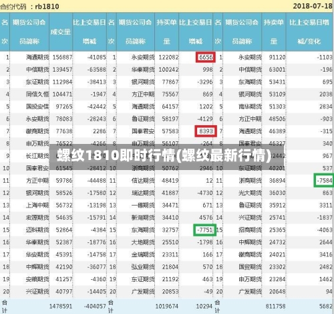The width and height of the screenshot is (334, 314).
Task: Select the 新湖期货 company name
Action: click(143, 218)
